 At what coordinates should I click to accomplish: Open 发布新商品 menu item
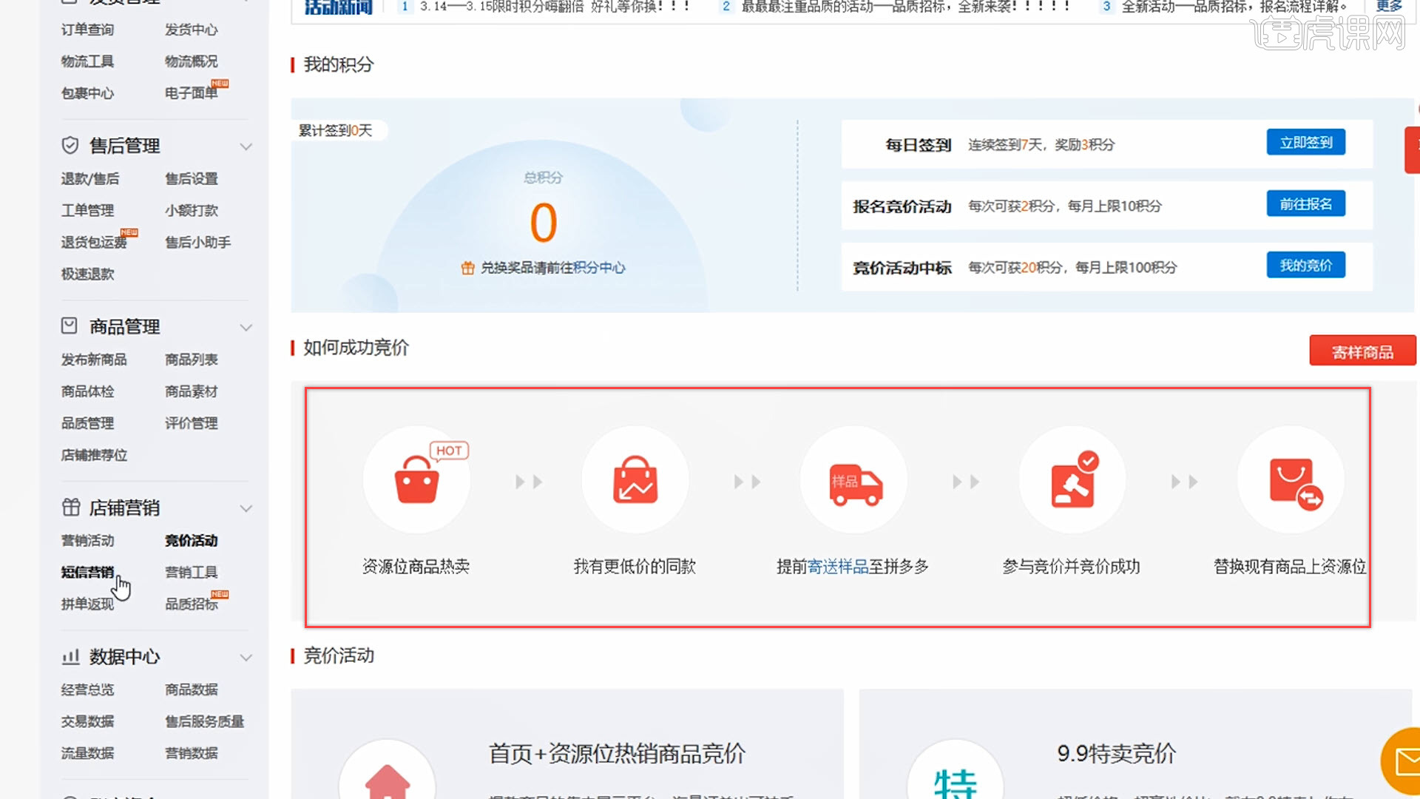(x=94, y=360)
